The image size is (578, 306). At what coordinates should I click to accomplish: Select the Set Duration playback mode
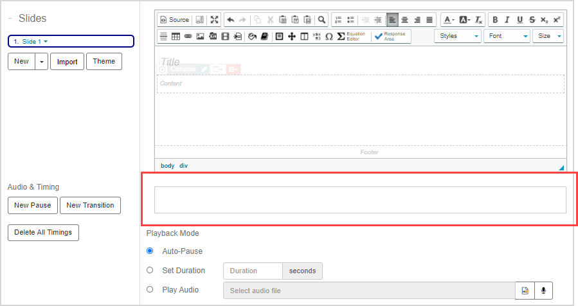[x=150, y=271]
